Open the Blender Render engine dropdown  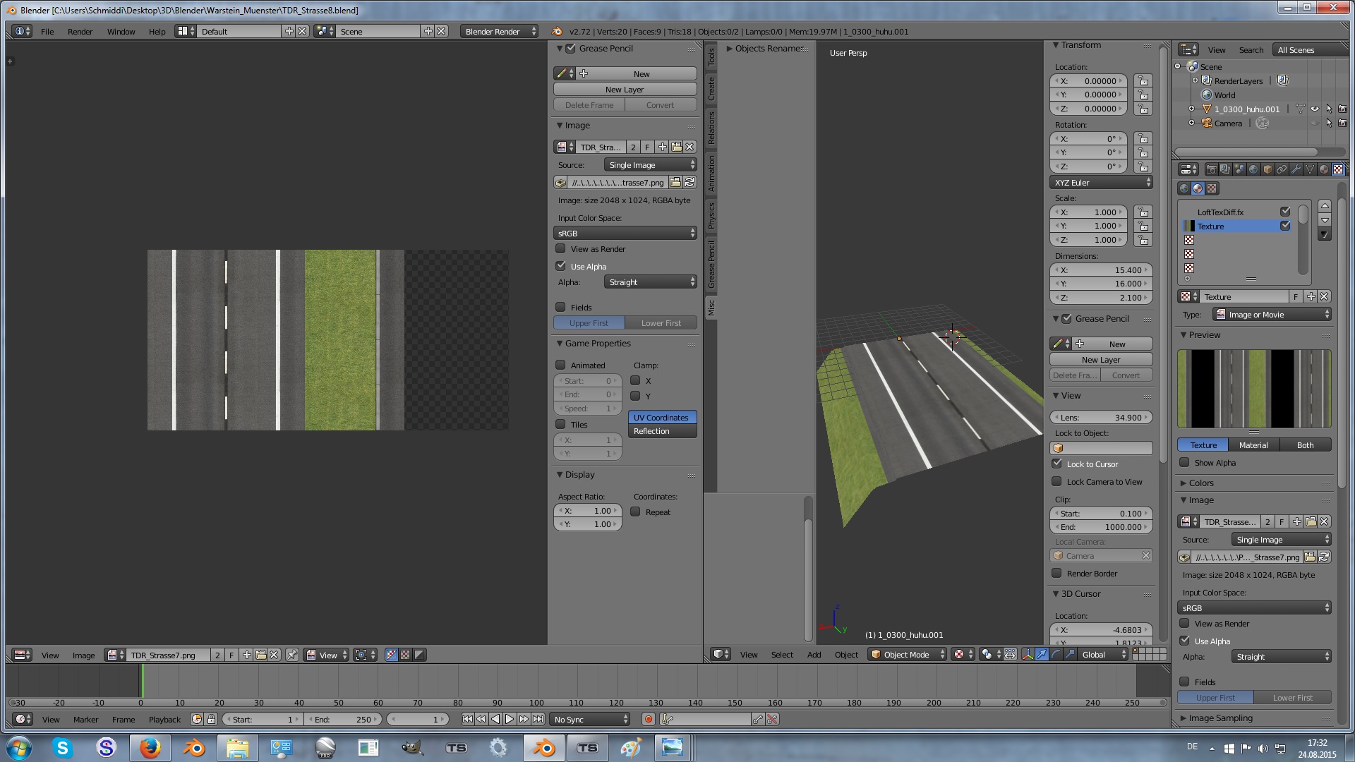pyautogui.click(x=499, y=32)
